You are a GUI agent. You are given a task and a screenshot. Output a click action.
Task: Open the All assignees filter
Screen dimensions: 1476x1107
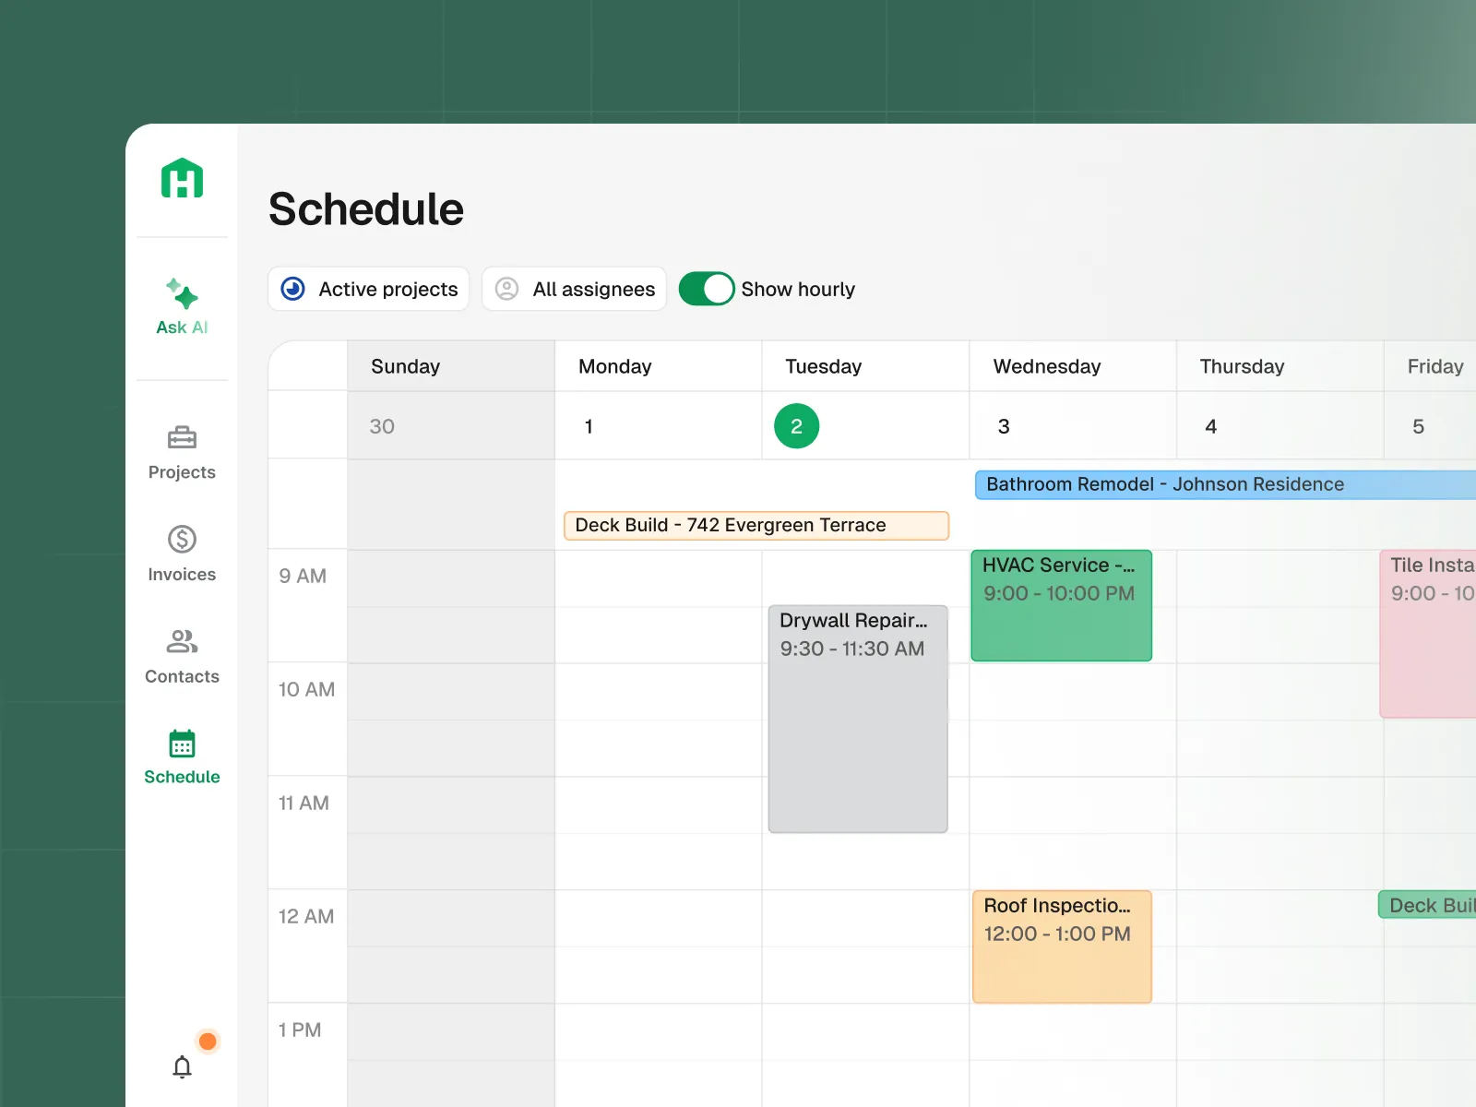(x=574, y=289)
